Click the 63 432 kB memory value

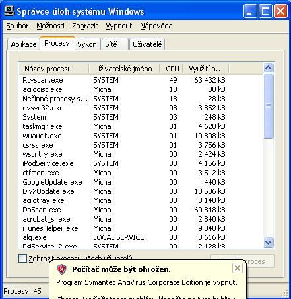pos(210,80)
